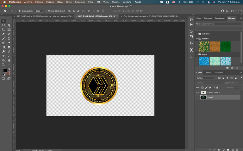This screenshot has height=151, width=243.
Task: Collapse the Agua pattern folder
Action: tap(197, 54)
